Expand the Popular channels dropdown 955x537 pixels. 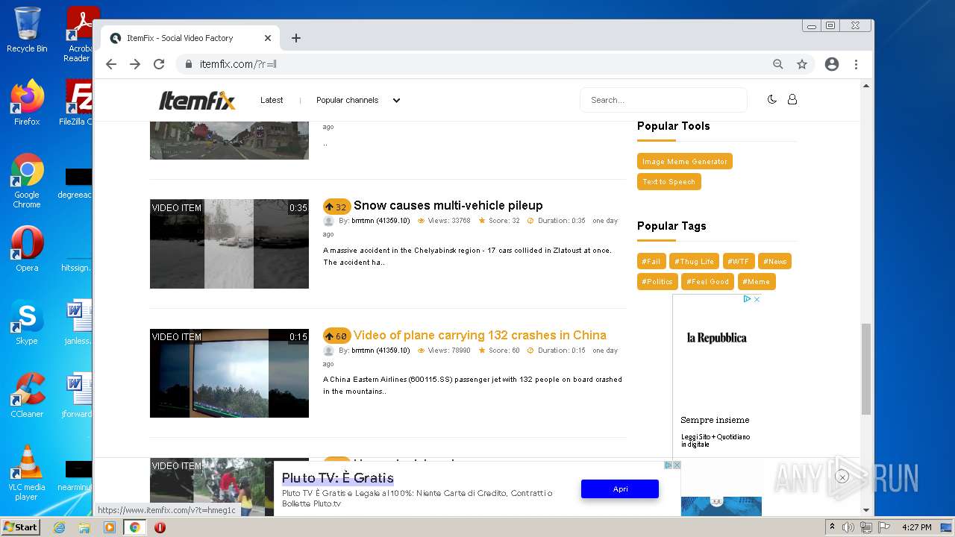click(x=358, y=100)
